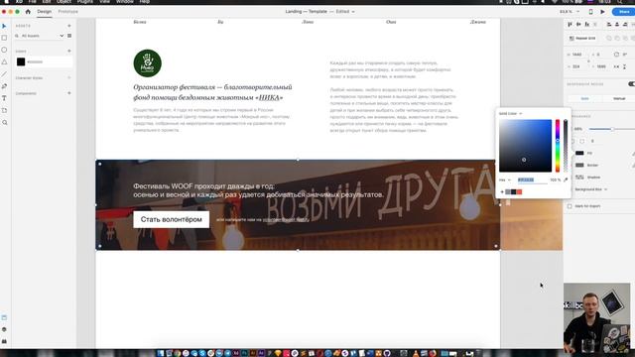Add a component with plus icon
Screen dimensions: 635x357
[x=69, y=93]
